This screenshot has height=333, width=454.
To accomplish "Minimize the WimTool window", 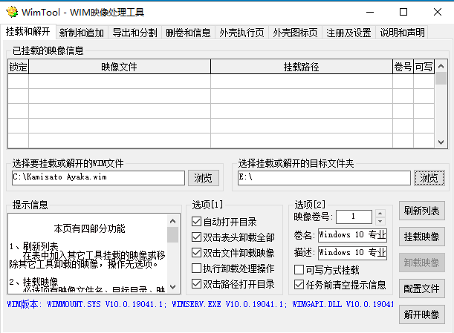I will pyautogui.click(x=370, y=12).
